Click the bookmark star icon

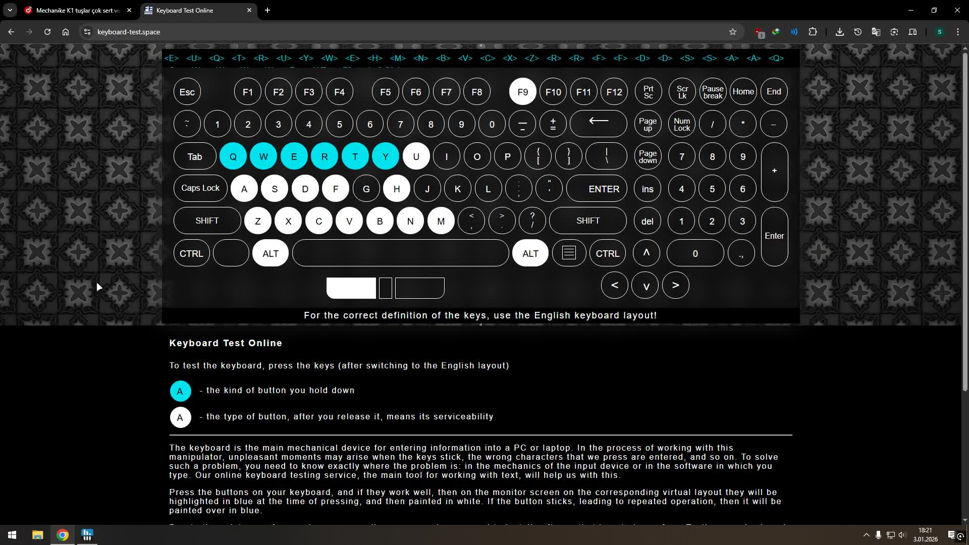coord(733,32)
